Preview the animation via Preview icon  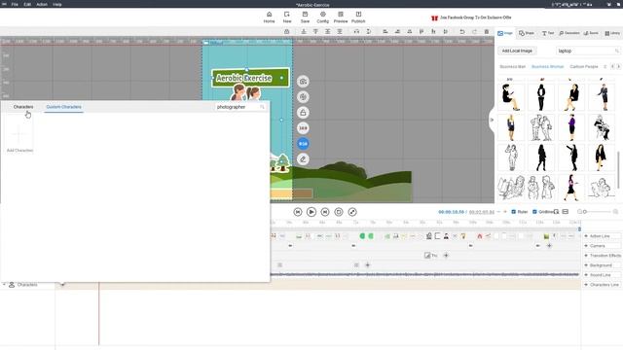(x=341, y=17)
